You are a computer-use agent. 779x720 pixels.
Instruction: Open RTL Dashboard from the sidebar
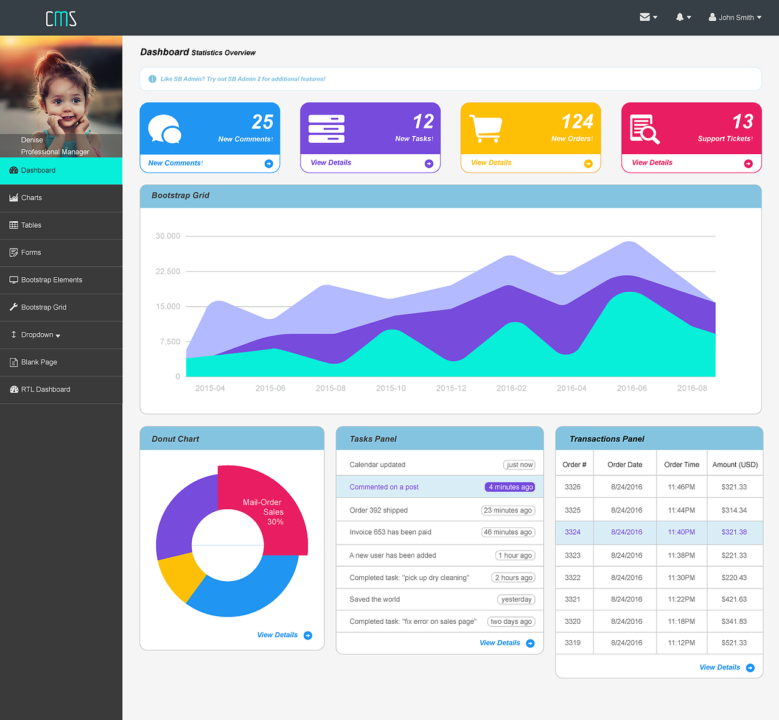click(61, 390)
